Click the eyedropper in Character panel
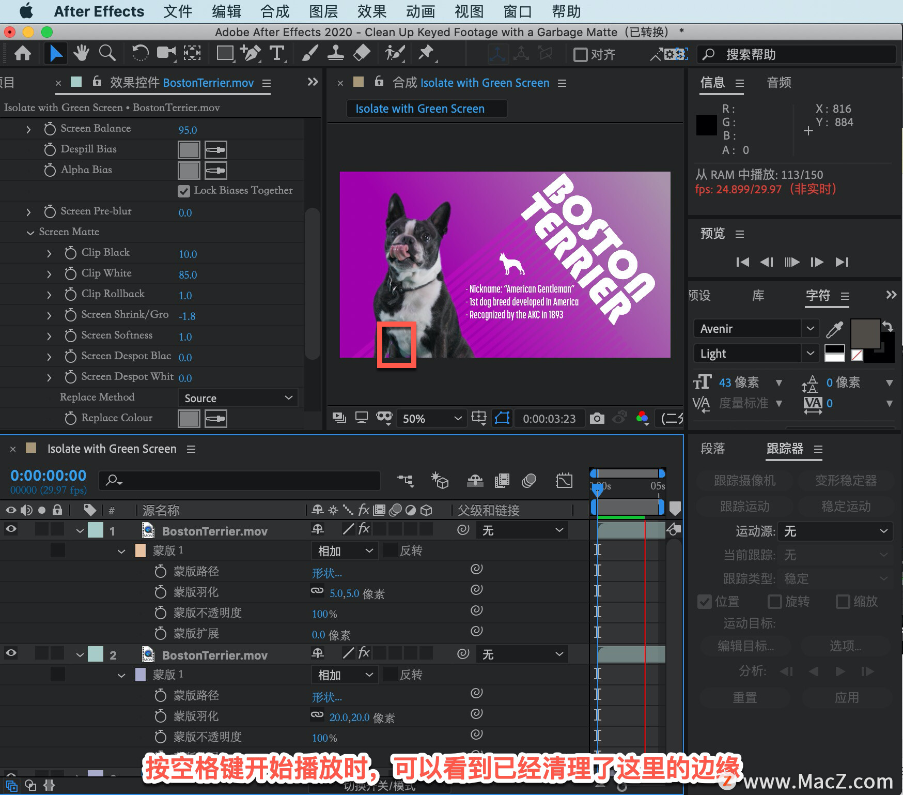The image size is (903, 795). 834,329
